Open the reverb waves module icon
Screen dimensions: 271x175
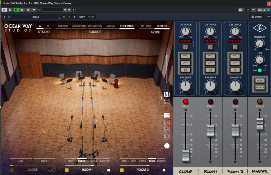coord(167,137)
